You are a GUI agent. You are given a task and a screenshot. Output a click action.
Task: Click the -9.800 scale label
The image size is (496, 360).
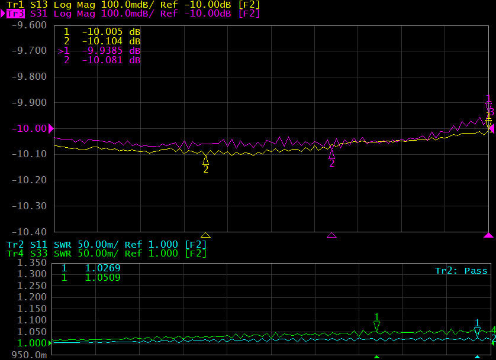click(29, 76)
